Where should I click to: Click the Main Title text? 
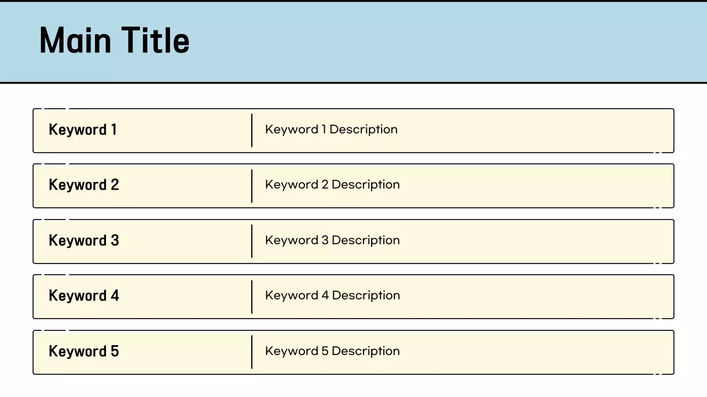coord(114,40)
